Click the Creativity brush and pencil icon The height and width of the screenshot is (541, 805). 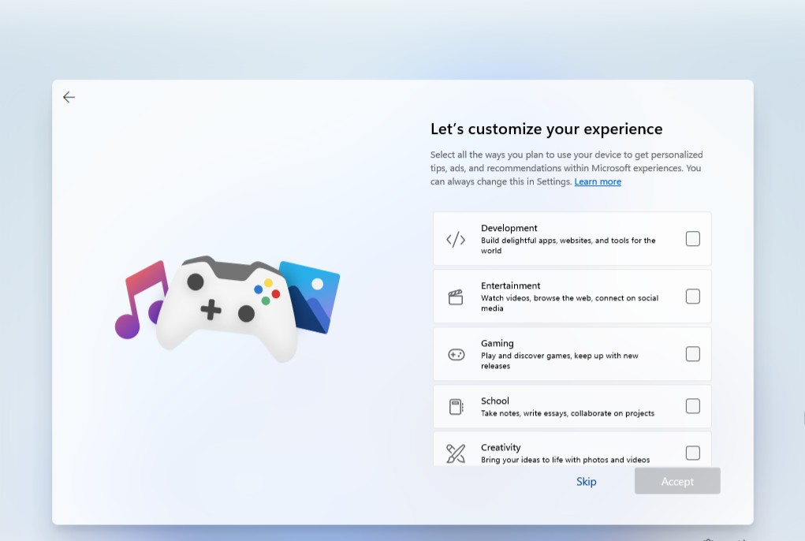456,453
